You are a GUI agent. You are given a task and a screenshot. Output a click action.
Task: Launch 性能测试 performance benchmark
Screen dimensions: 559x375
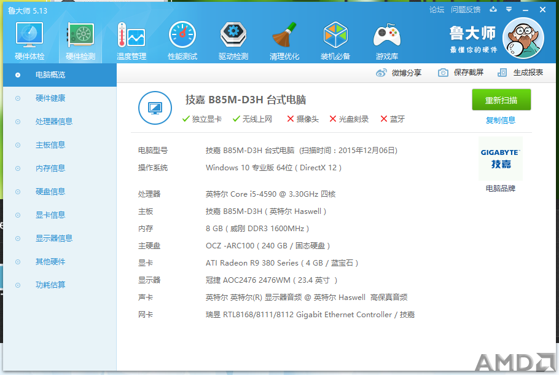182,41
